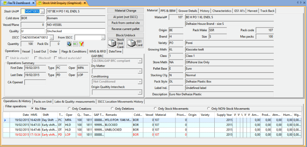Click the Supply Year column header

click(224, 115)
